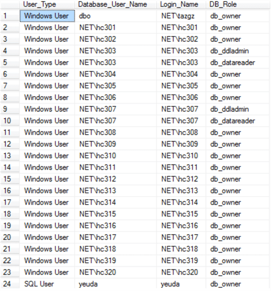Select row header number 1
The height and width of the screenshot is (291, 271).
click(10, 16)
